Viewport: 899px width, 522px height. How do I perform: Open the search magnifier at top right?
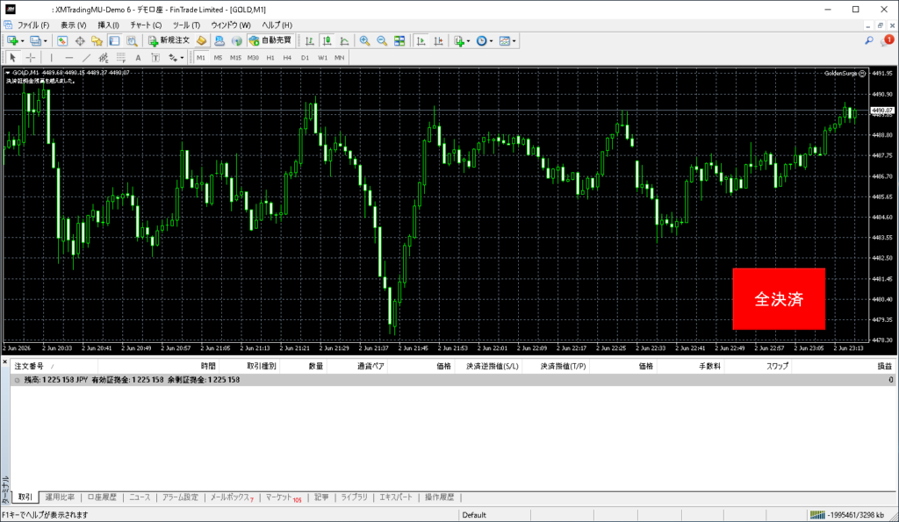869,40
